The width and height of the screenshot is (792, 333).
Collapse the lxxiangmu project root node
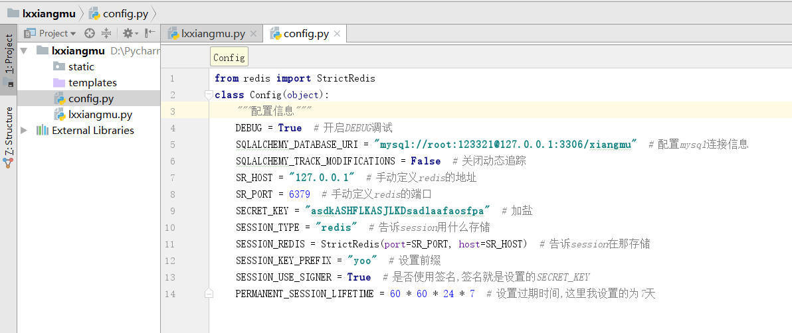click(24, 50)
